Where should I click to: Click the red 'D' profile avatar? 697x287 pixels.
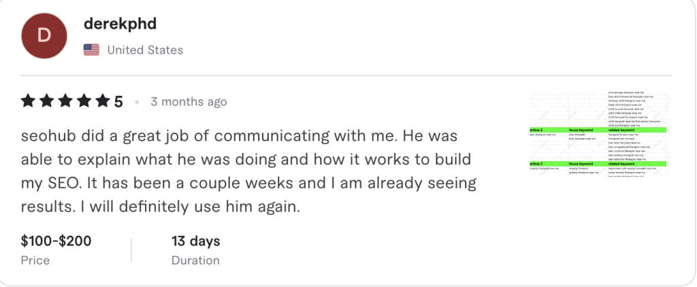click(44, 35)
